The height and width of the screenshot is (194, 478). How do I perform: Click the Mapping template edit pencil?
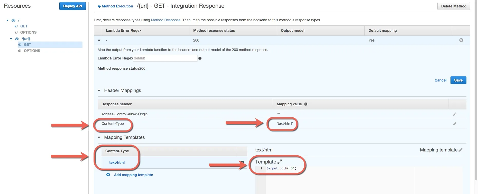coord(461,150)
